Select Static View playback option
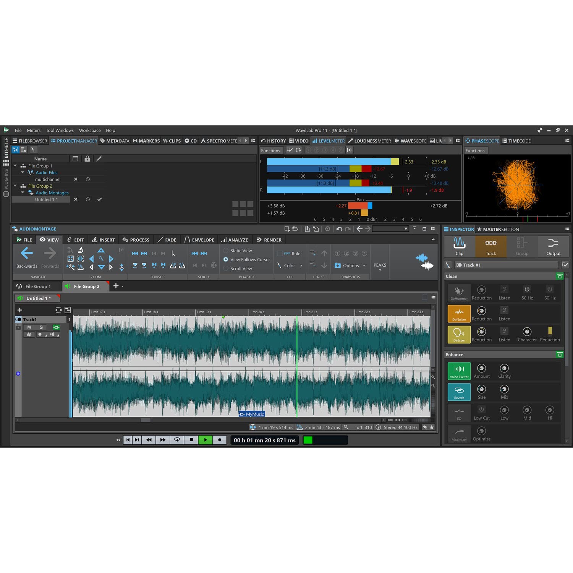This screenshot has width=573, height=573. click(x=226, y=251)
